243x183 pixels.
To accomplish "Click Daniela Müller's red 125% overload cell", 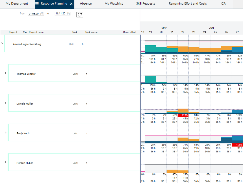I will tap(183, 115).
